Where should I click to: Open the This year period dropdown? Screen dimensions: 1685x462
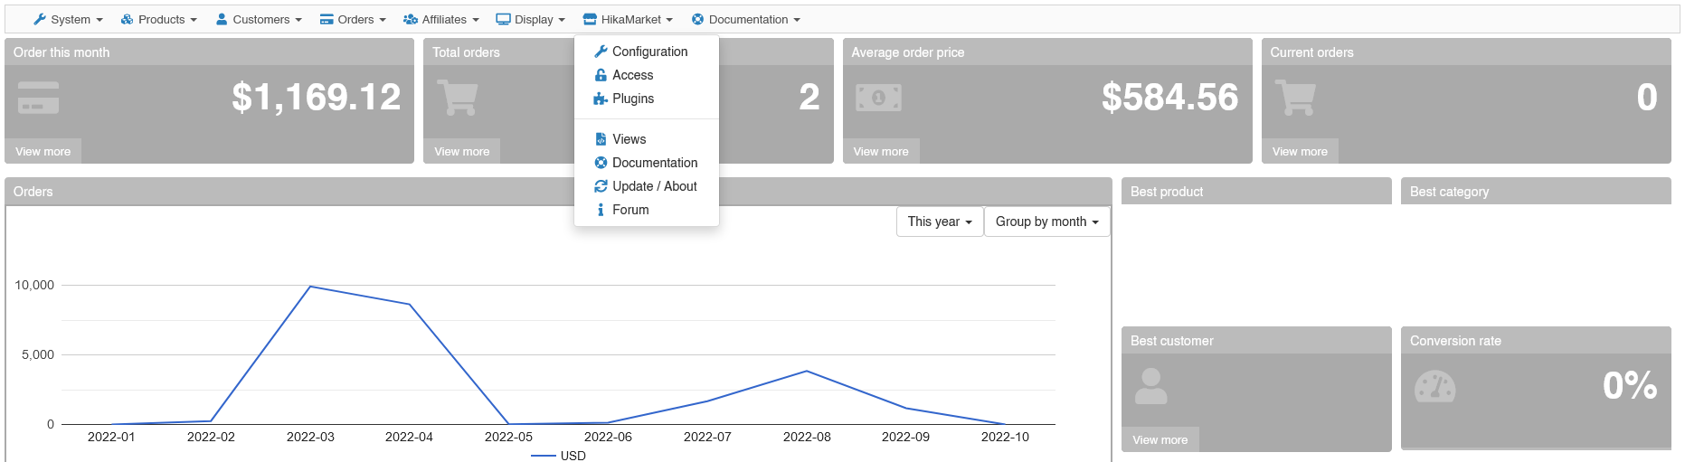click(x=940, y=222)
